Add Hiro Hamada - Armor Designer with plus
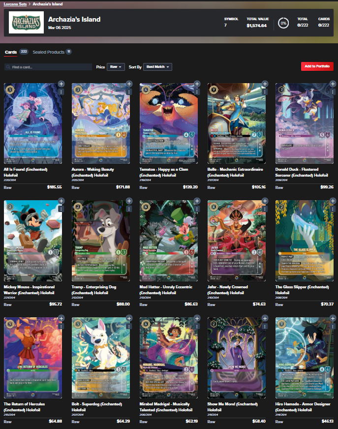 (x=333, y=318)
